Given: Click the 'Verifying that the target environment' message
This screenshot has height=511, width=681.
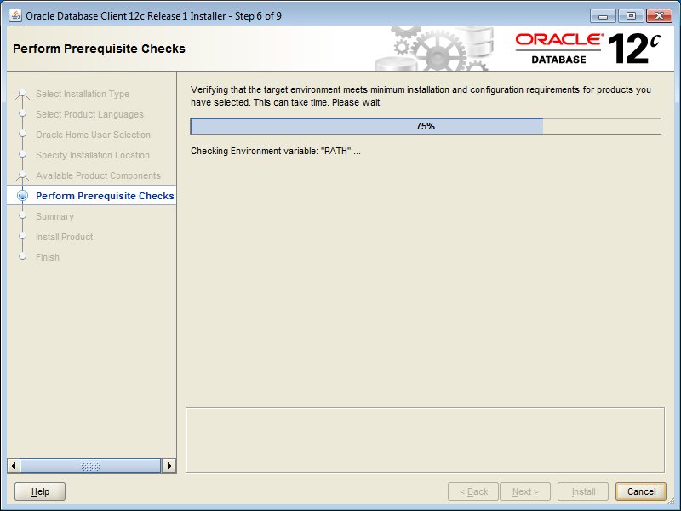Looking at the screenshot, I should pos(421,96).
